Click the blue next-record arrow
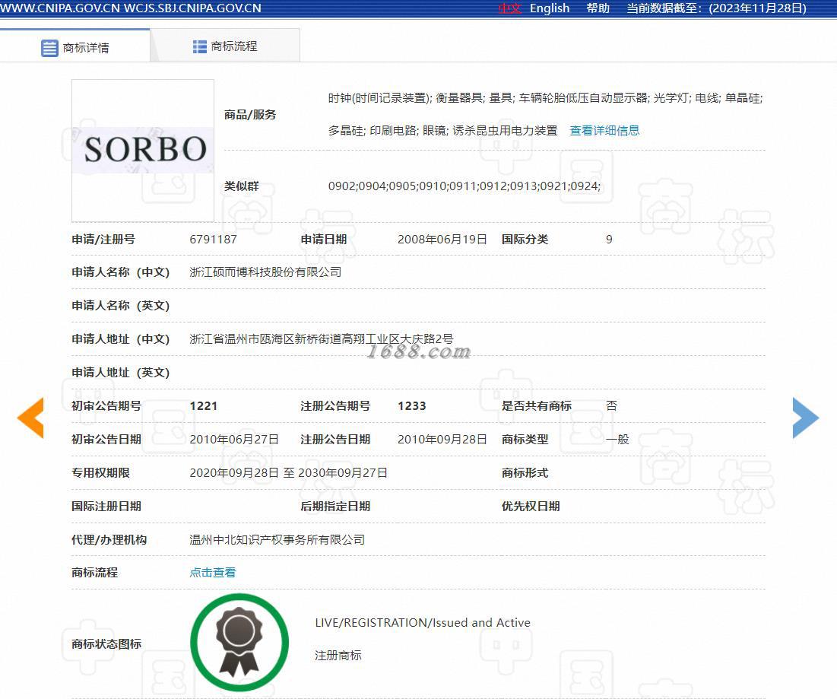Screen dimensions: 837x699 (x=806, y=418)
